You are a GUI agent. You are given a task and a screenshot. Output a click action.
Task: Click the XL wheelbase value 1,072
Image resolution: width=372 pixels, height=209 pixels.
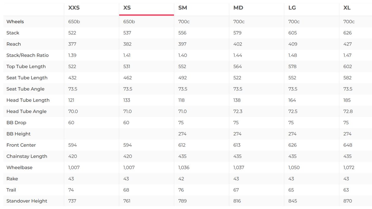pyautogui.click(x=349, y=167)
